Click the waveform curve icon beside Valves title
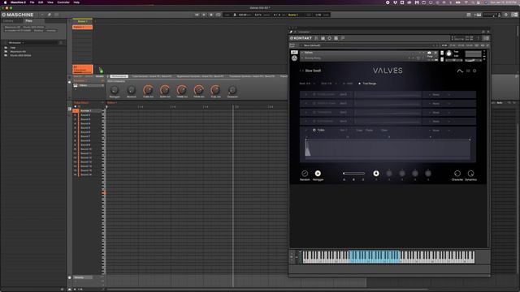The image size is (520, 292). click(460, 71)
